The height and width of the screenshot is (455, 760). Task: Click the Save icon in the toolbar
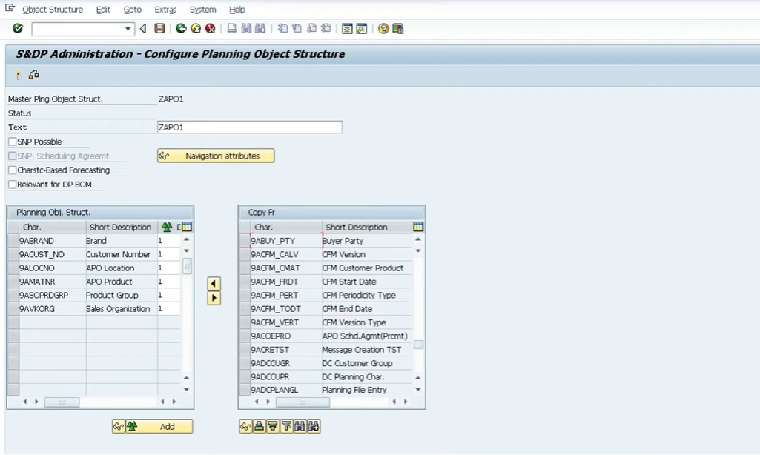(x=158, y=29)
